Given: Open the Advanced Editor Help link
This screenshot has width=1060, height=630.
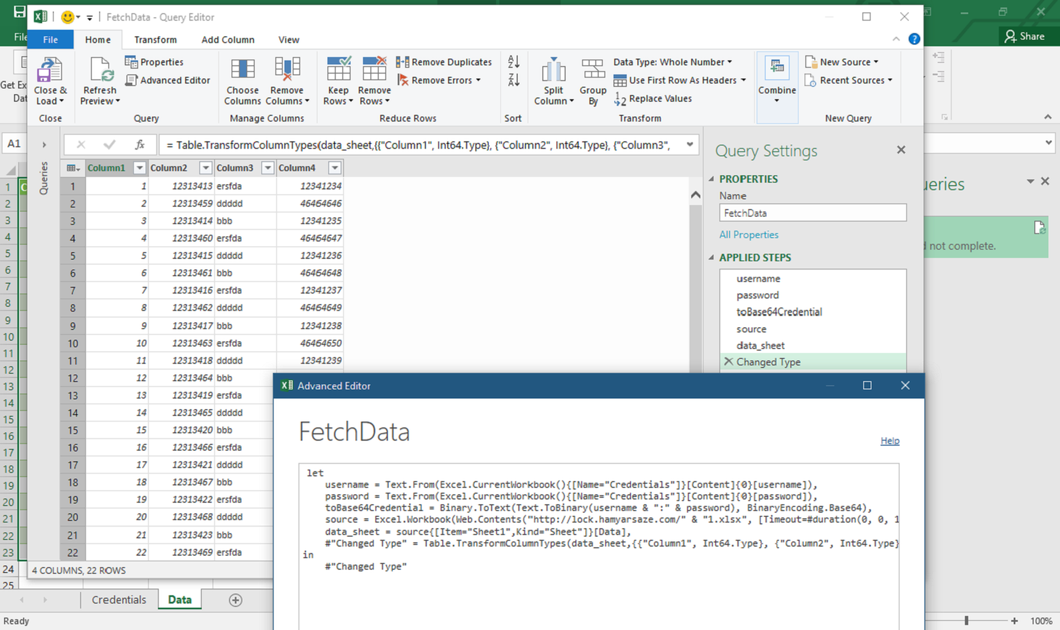Looking at the screenshot, I should pyautogui.click(x=890, y=441).
